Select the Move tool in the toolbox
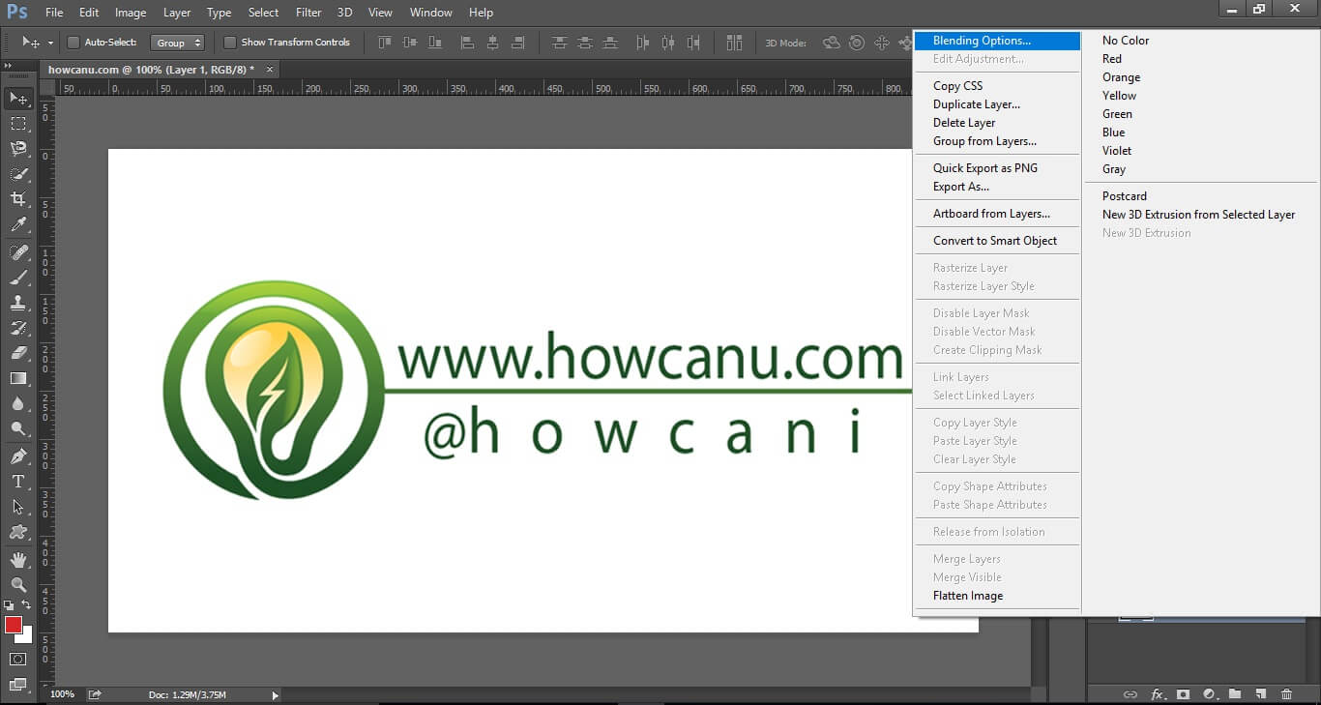Screen dimensions: 1321x705 pos(18,99)
